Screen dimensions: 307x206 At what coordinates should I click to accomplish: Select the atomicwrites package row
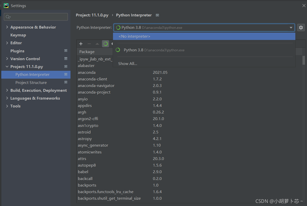190,152
